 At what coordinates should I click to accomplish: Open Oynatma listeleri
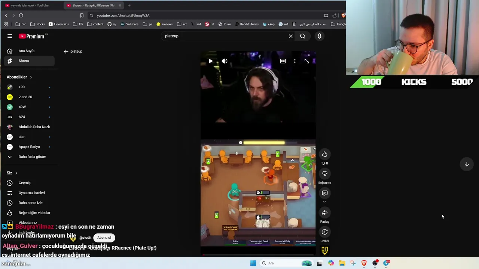[x=29, y=193]
